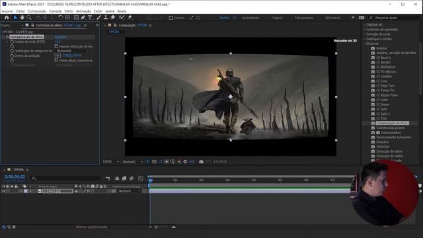Click the timeline zoom slider knob
423x238 pixels.
(x=156, y=227)
